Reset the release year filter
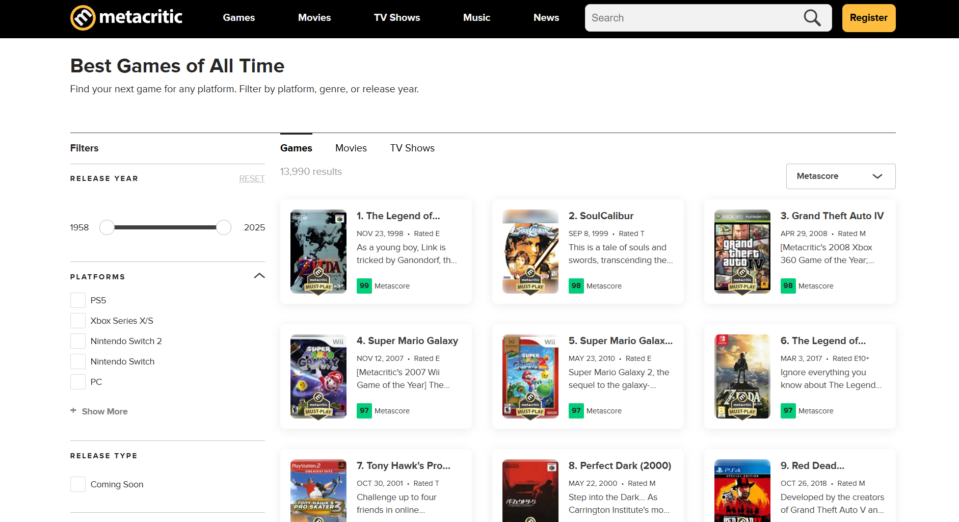This screenshot has width=959, height=522. pyautogui.click(x=252, y=179)
